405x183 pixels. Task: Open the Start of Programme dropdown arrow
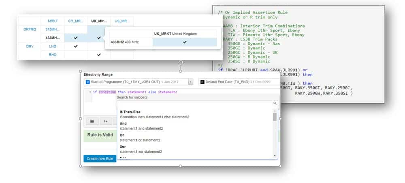[190, 82]
